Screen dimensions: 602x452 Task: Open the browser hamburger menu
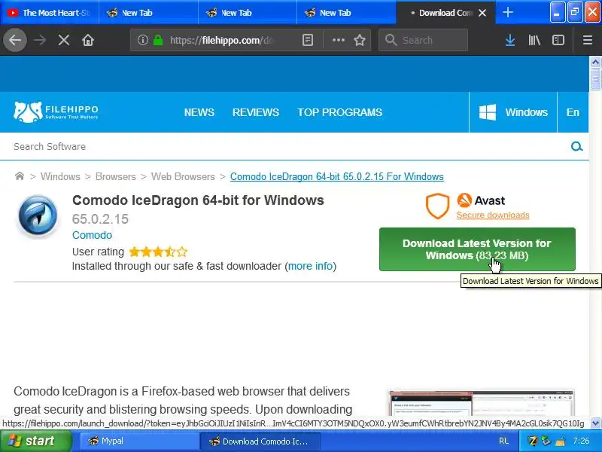[x=587, y=40]
